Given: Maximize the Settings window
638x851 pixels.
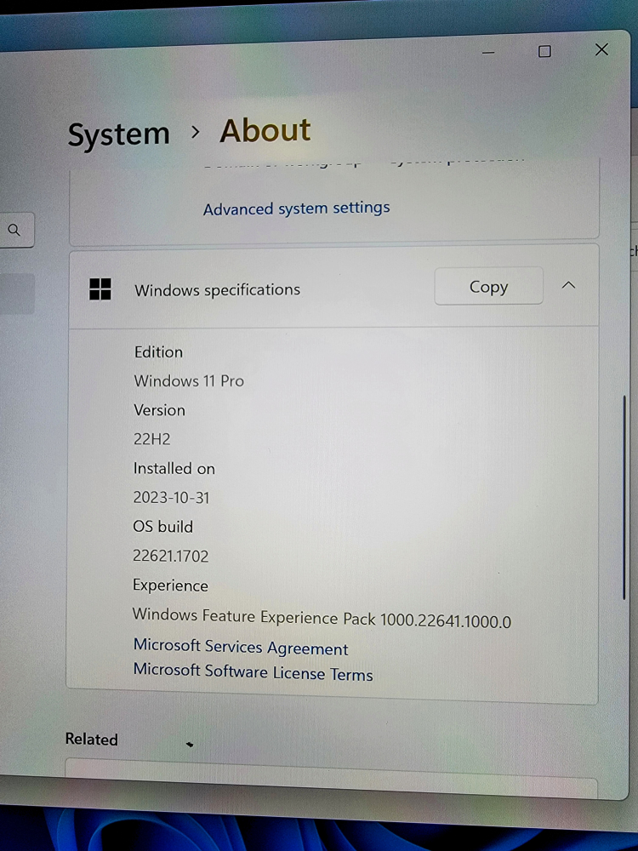Looking at the screenshot, I should (x=544, y=51).
